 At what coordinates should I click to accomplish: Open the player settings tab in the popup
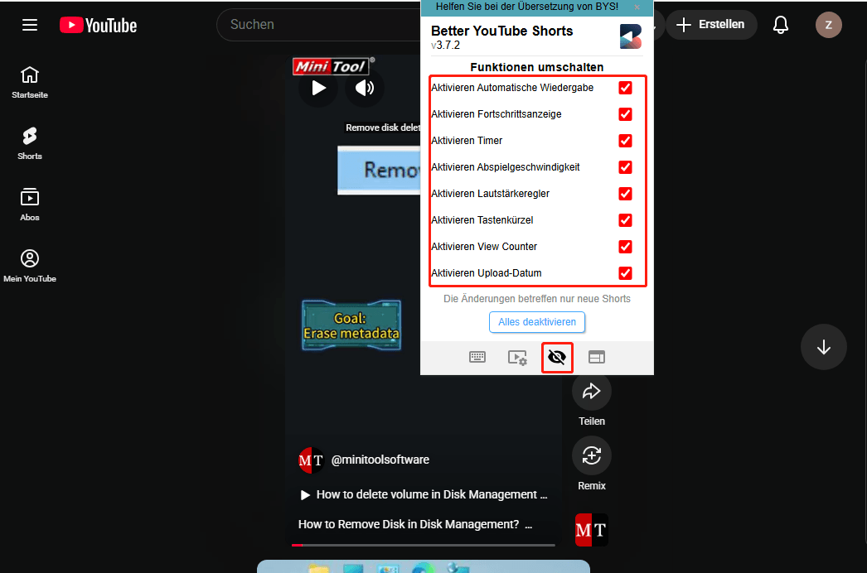517,357
